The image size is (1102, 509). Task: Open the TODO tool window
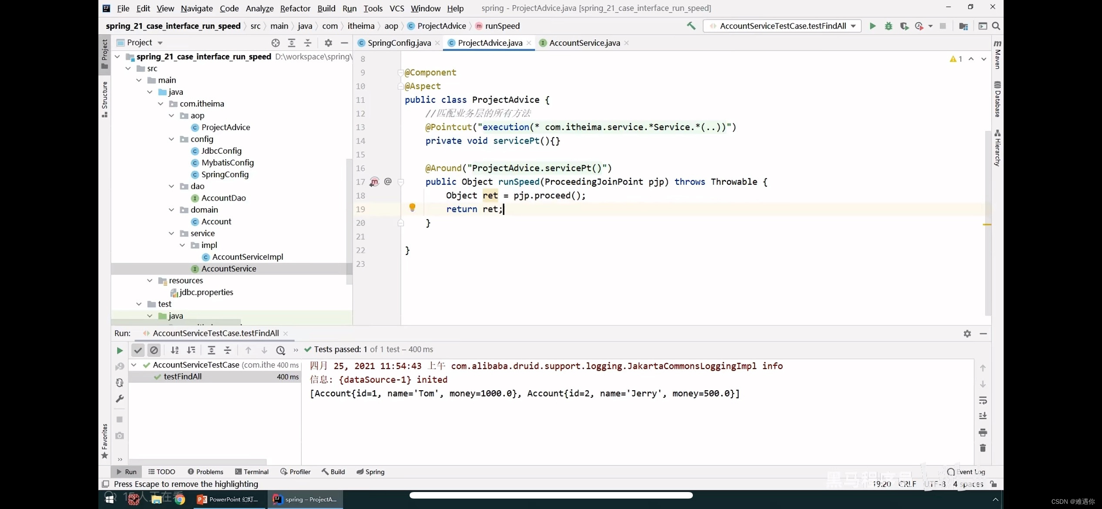click(161, 472)
